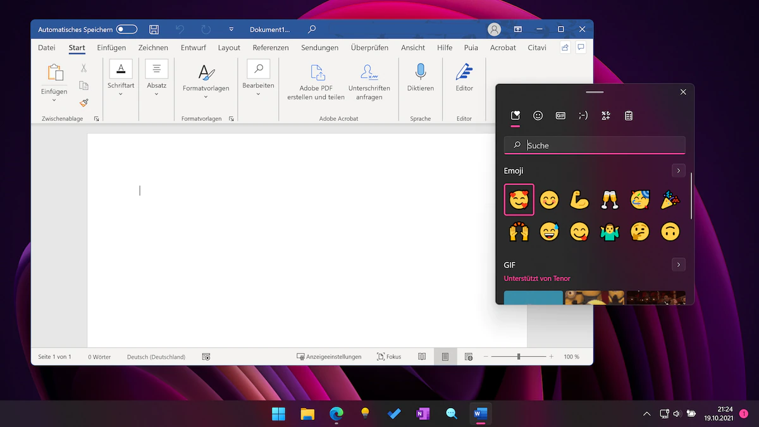The width and height of the screenshot is (759, 427).
Task: Click the Format Painter brush icon
Action: (84, 102)
